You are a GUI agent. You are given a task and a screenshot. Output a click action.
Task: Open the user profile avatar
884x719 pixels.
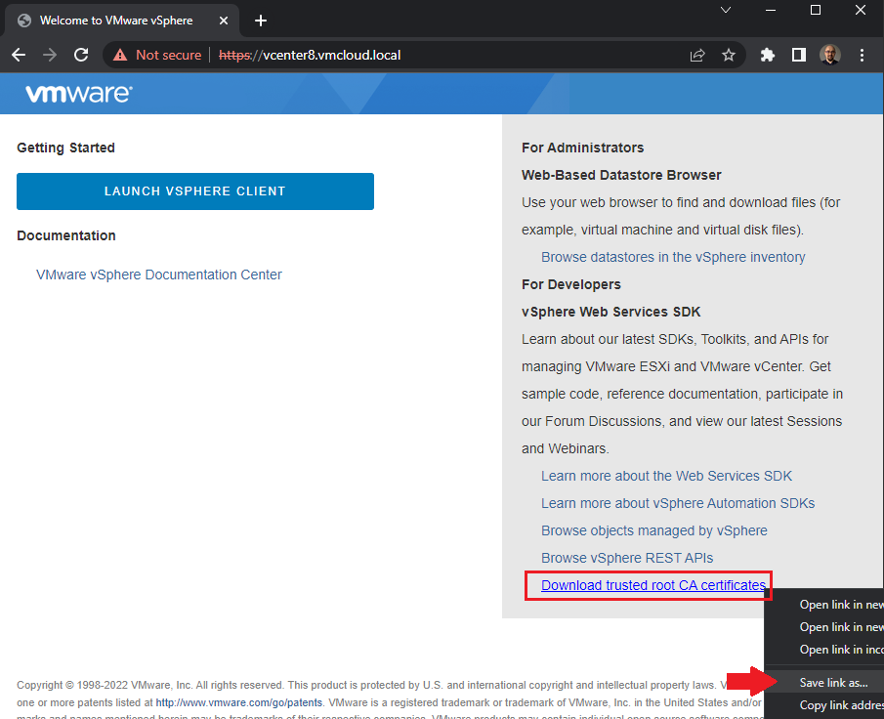pos(829,56)
